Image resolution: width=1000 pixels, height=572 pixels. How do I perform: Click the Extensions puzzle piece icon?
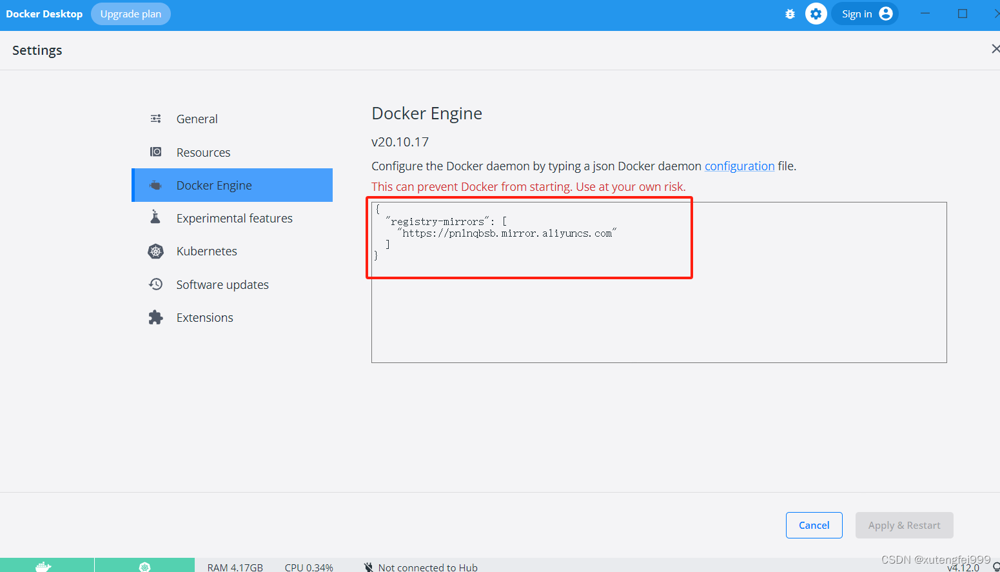point(155,317)
